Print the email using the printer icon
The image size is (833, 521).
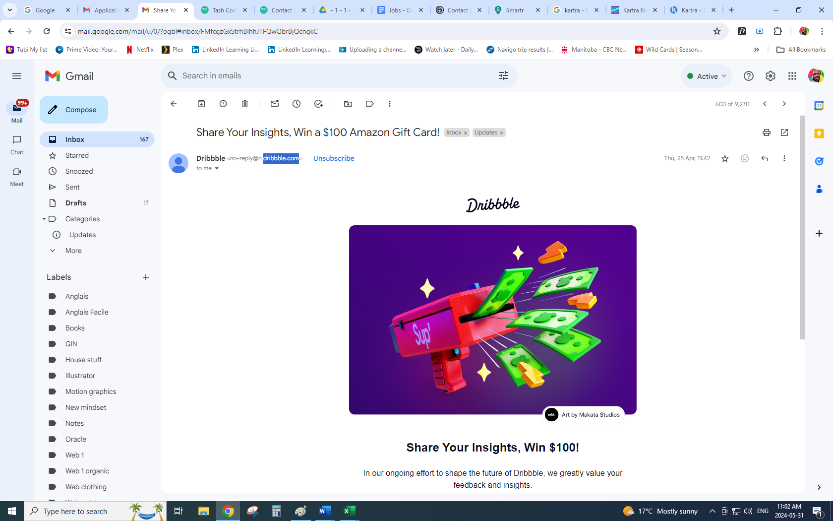[767, 132]
